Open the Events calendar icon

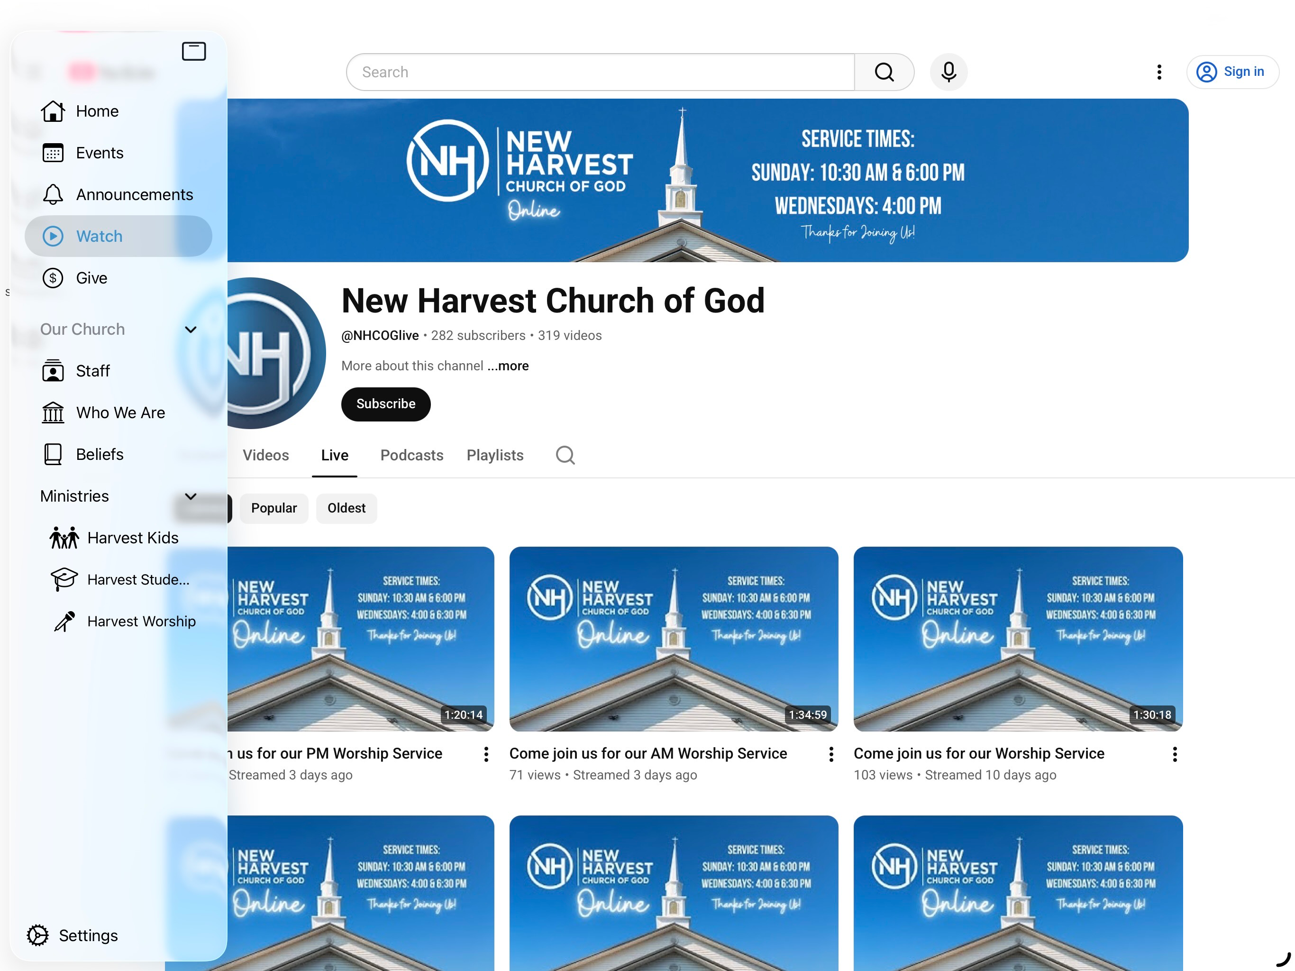(x=53, y=153)
